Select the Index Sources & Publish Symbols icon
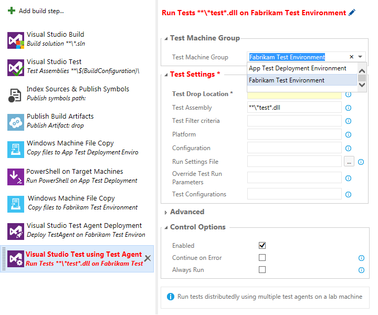Viewport: 378px width, 315px height. pyautogui.click(x=15, y=95)
